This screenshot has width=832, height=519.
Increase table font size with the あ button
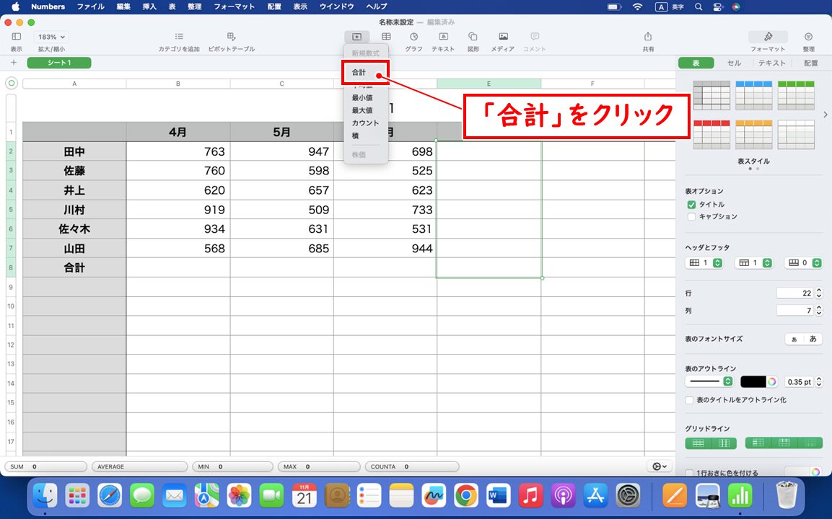814,339
